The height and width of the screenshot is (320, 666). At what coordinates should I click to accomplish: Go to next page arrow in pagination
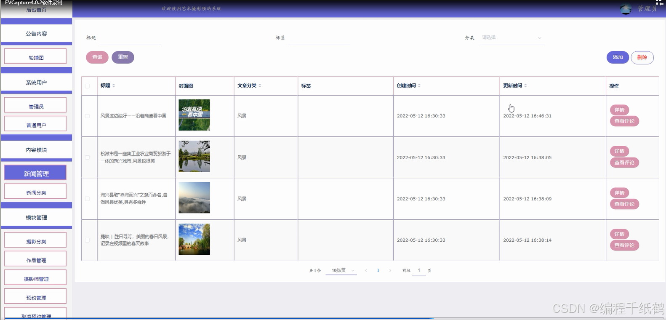[390, 270]
